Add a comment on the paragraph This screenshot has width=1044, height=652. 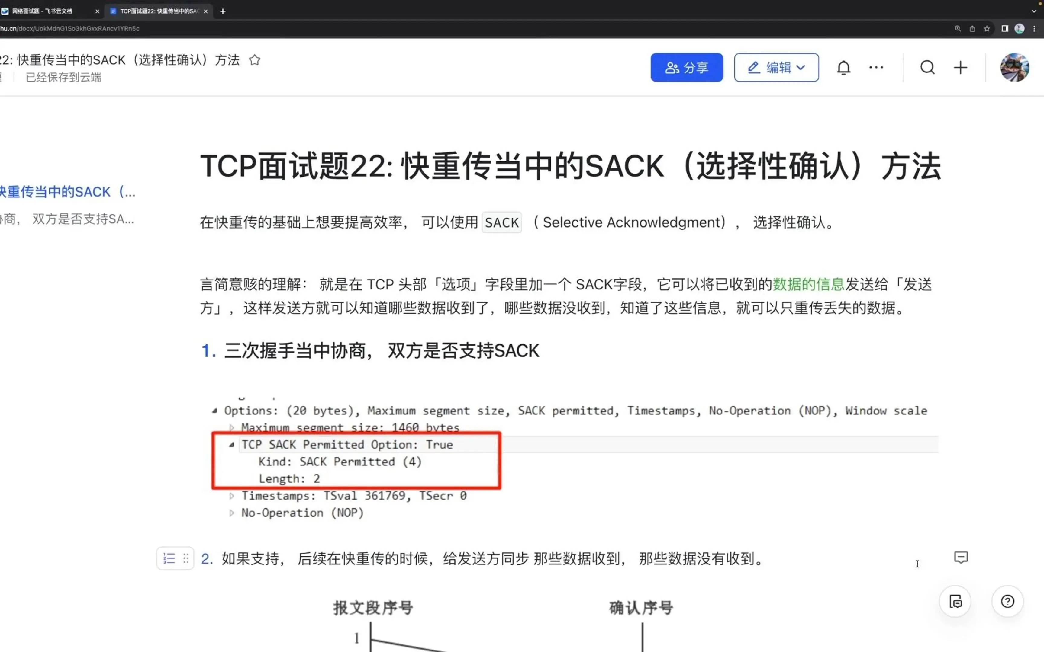point(961,558)
